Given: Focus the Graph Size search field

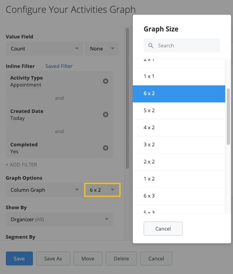Looking at the screenshot, I should (182, 46).
